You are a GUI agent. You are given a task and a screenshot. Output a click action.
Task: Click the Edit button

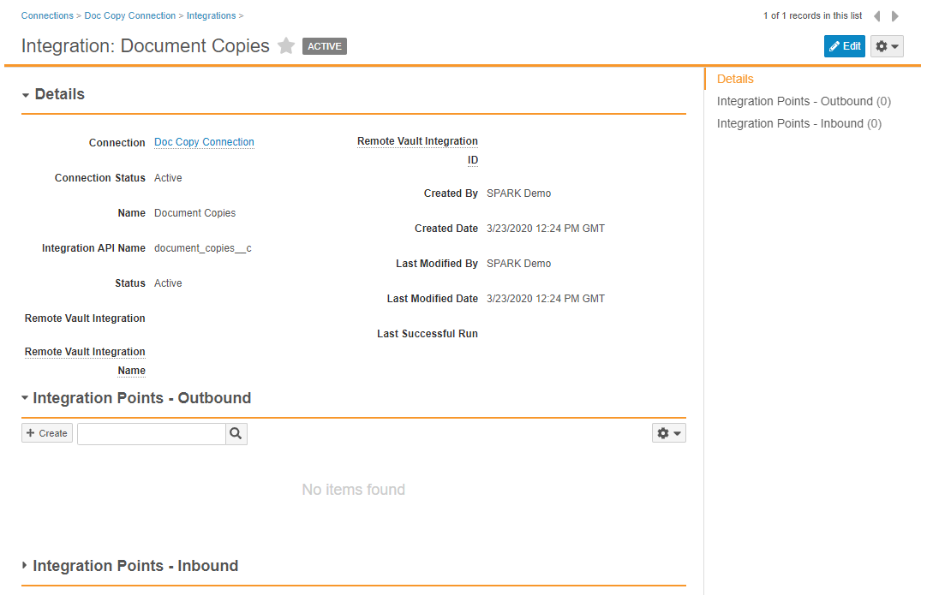click(844, 46)
